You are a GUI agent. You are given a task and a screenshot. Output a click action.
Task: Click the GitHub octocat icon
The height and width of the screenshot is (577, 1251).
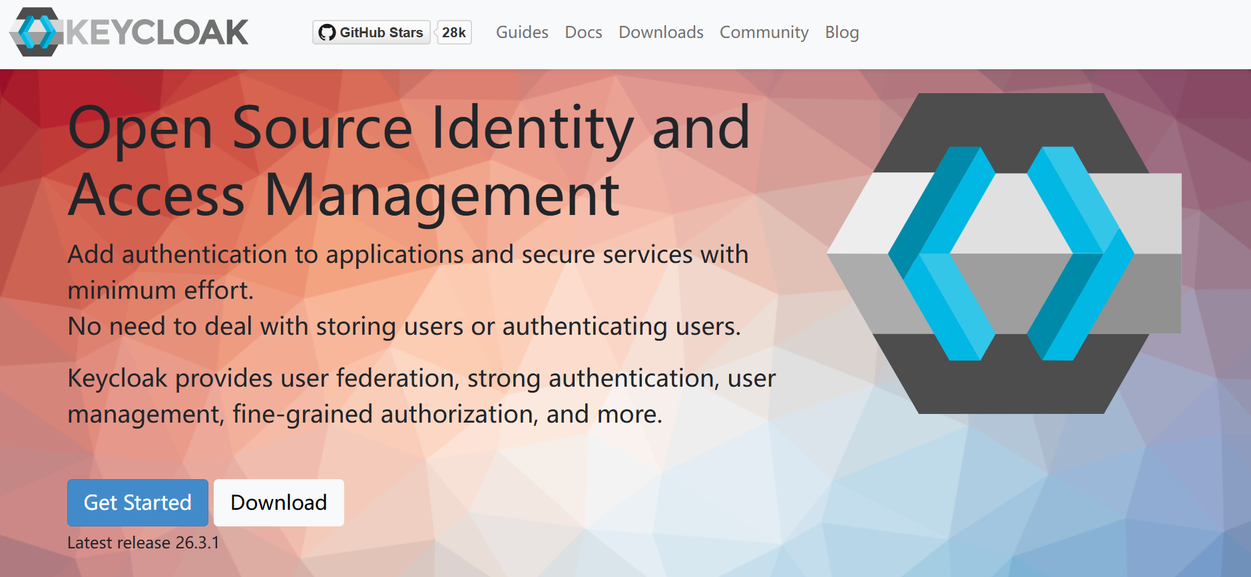(327, 33)
